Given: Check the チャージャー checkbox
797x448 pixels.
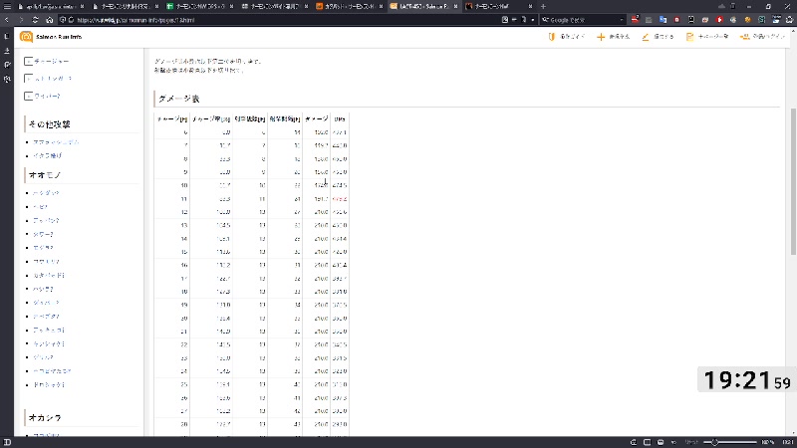Looking at the screenshot, I should tap(28, 62).
